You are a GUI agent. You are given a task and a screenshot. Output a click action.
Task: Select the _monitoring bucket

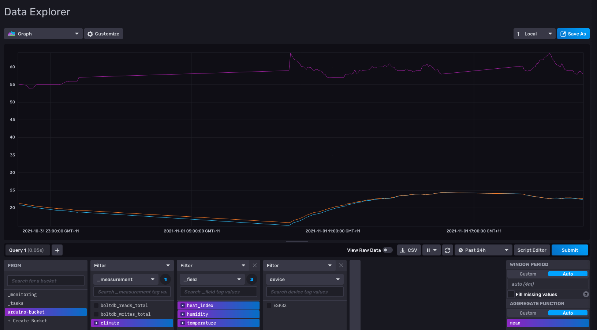coord(46,295)
